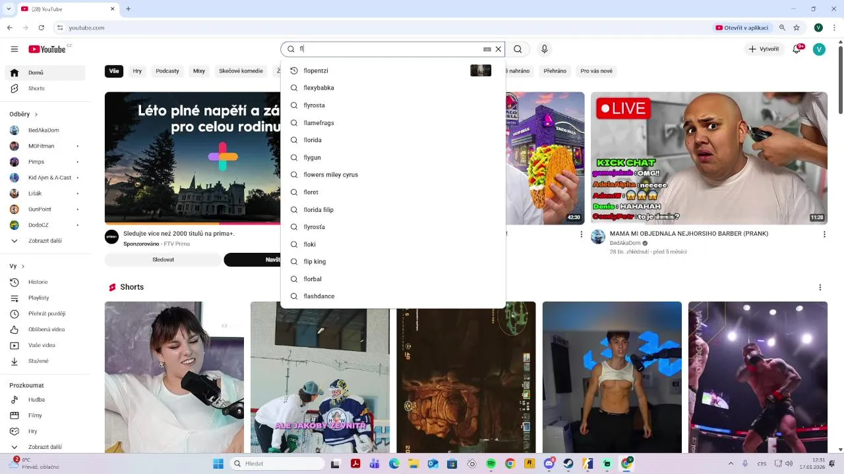The image size is (844, 474).
Task: Open the BedAkaDom subscription
Action: click(45, 130)
